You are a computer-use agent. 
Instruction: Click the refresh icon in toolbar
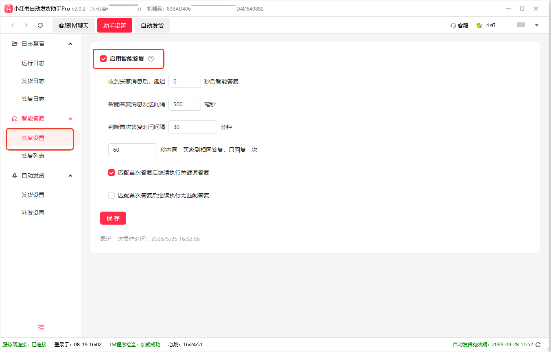40,25
